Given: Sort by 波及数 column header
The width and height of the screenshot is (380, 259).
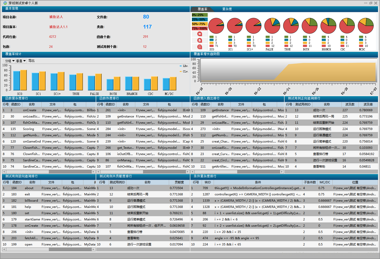Looking at the screenshot, I should pos(350,104).
